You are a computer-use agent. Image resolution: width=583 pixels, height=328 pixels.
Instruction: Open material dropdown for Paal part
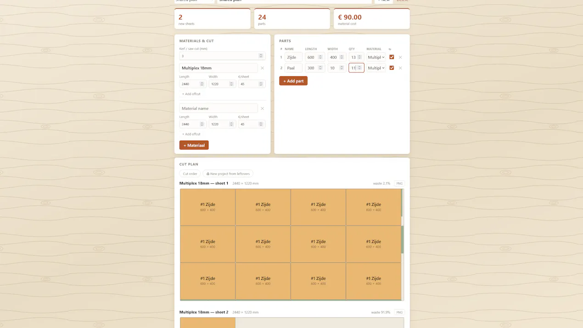[376, 68]
